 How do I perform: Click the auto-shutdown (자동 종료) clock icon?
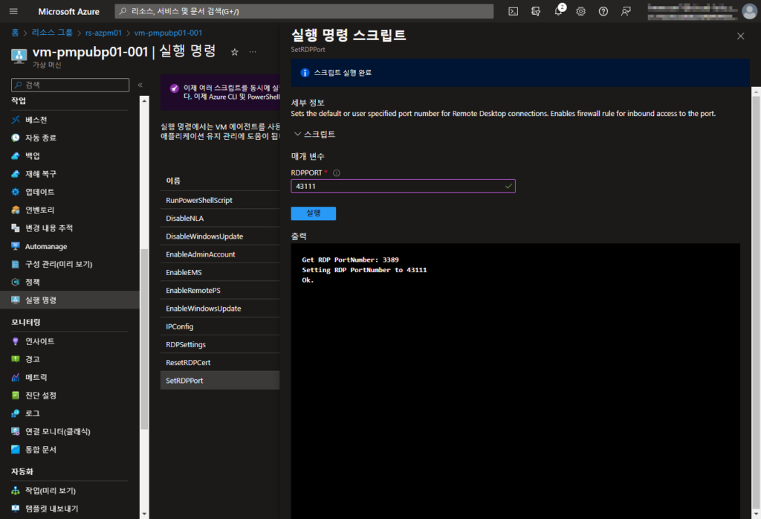pyautogui.click(x=16, y=138)
